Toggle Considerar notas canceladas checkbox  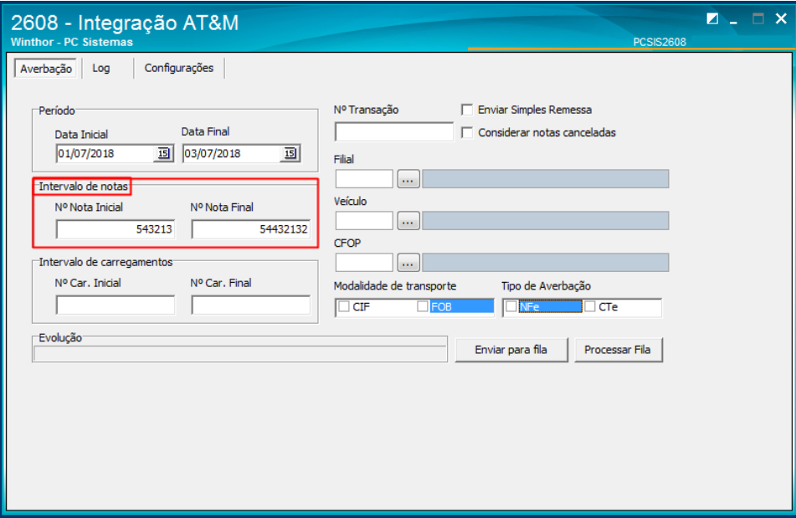467,132
